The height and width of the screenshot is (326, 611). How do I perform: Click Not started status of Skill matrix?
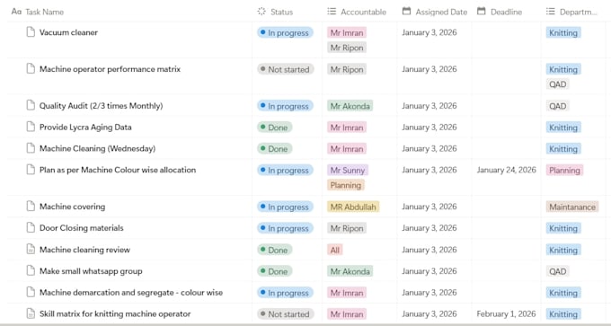[286, 314]
